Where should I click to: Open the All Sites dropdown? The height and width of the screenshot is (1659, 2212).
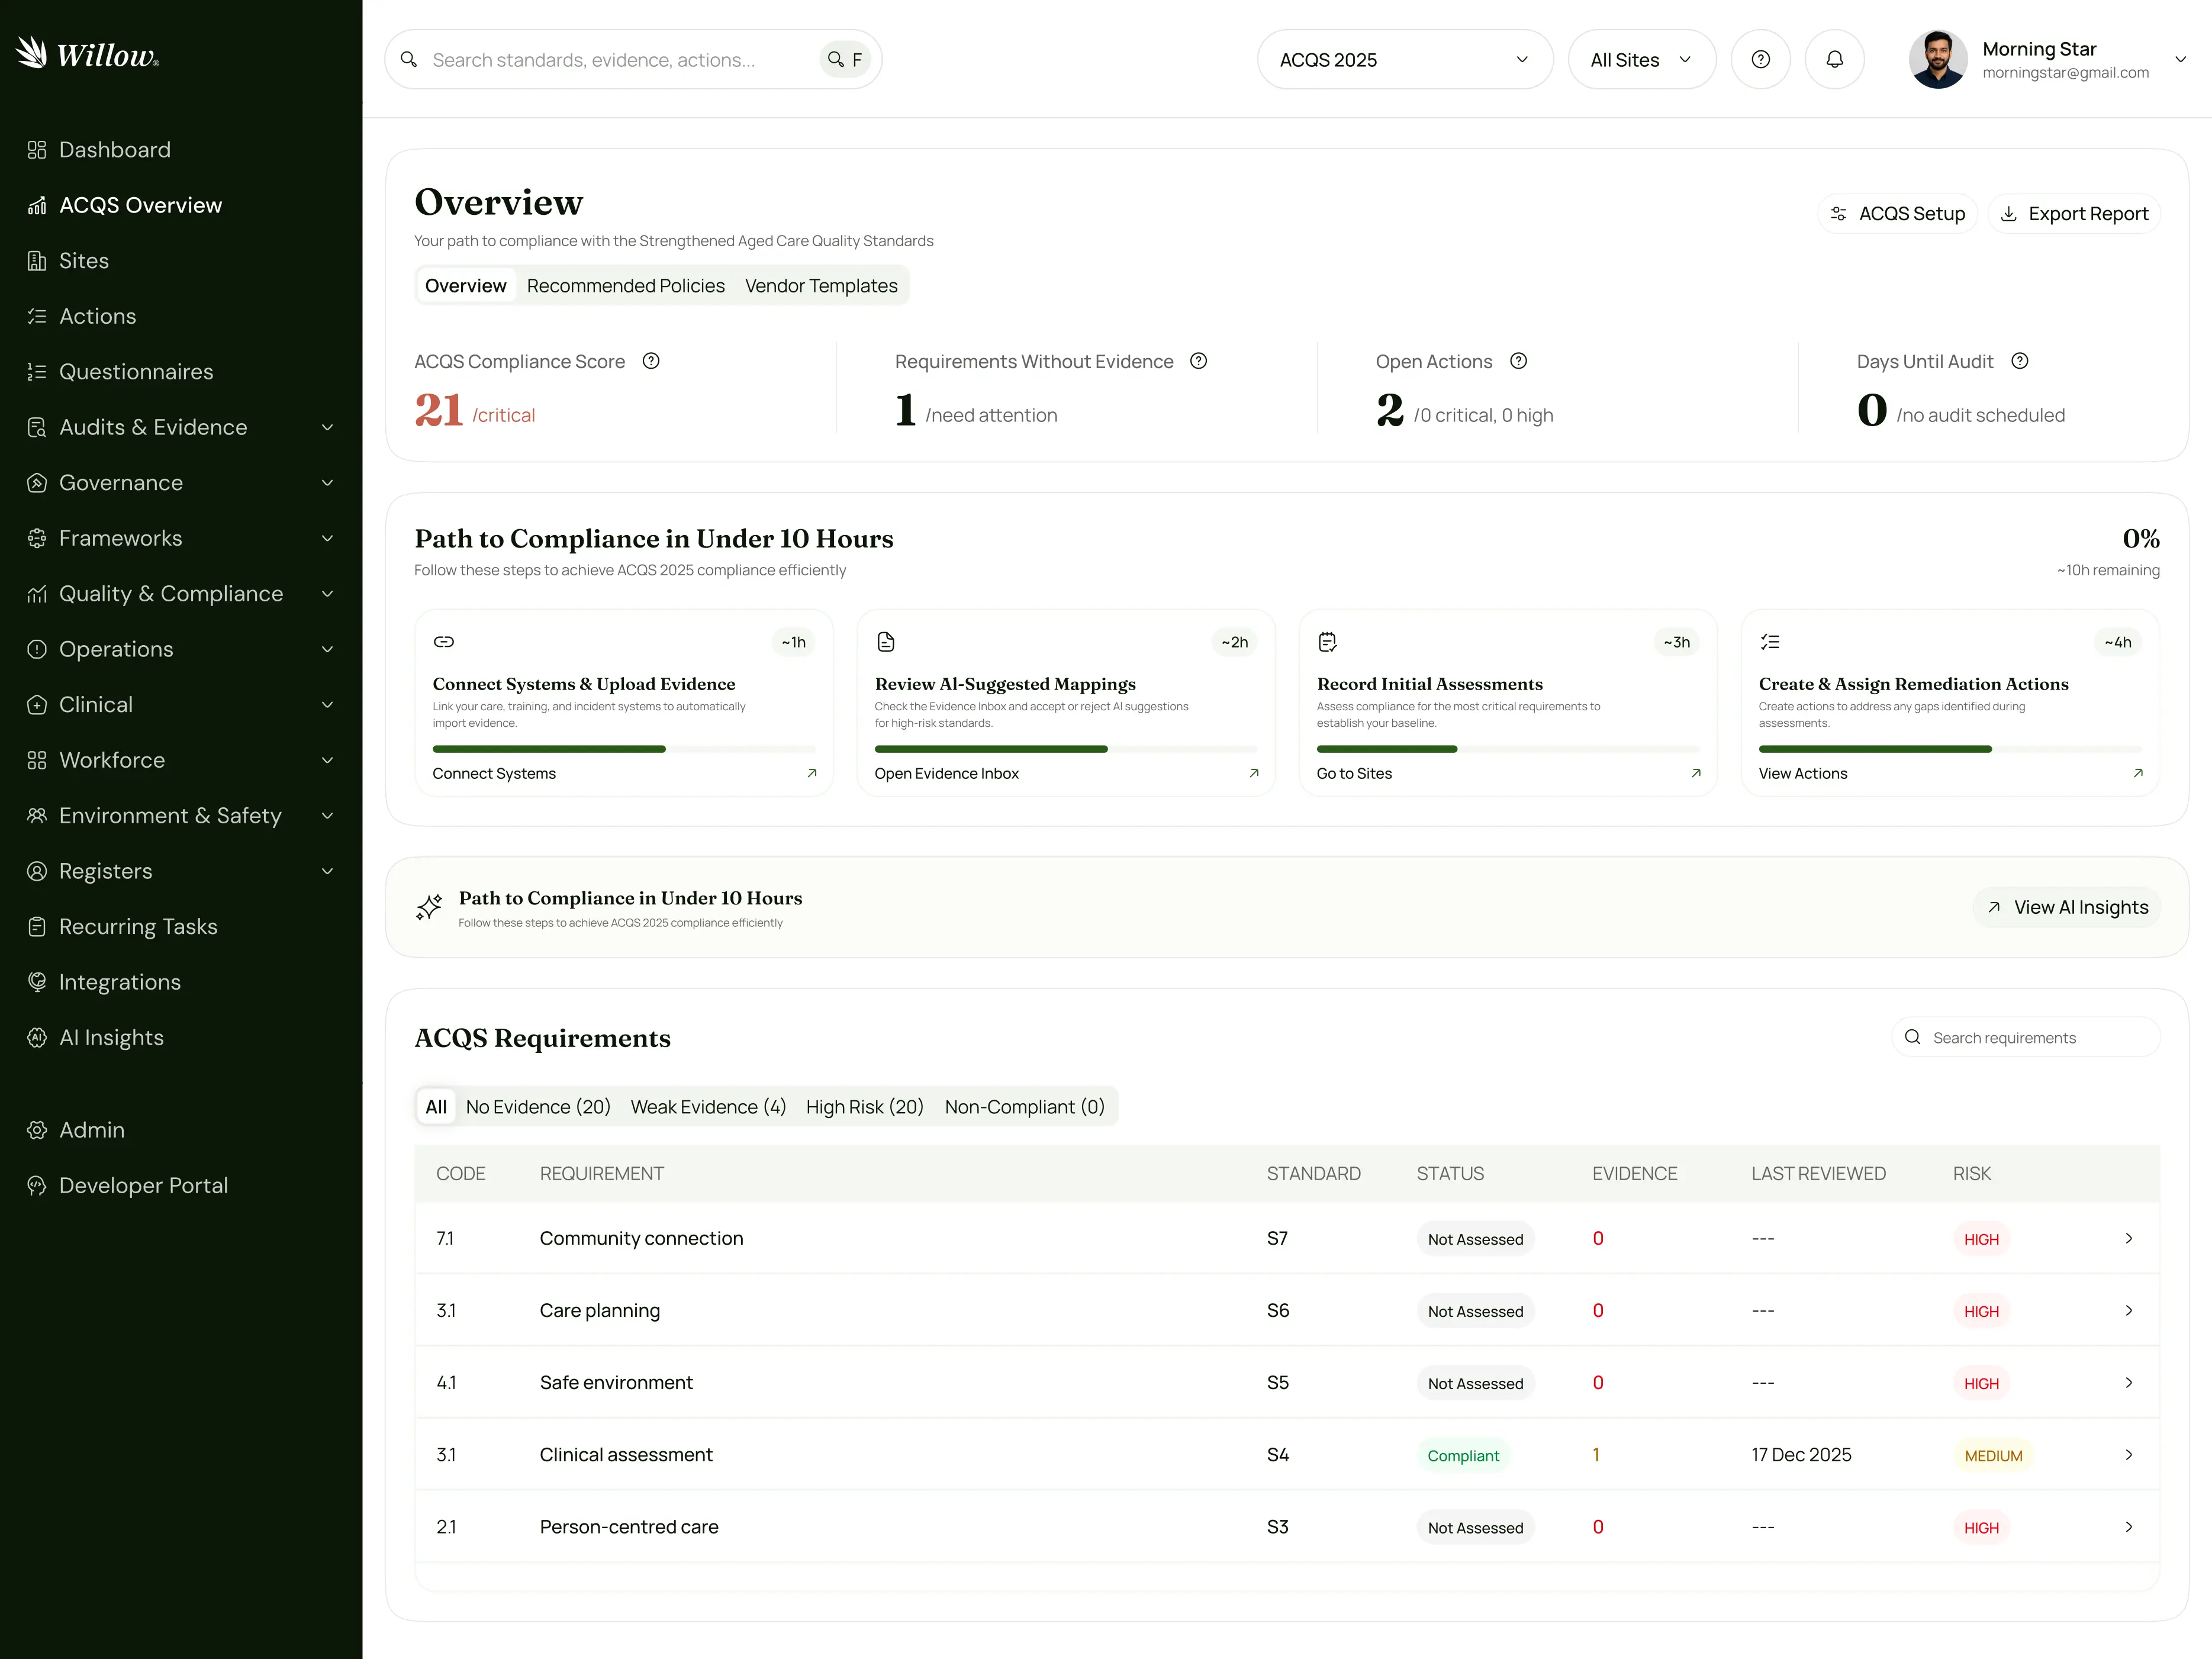[x=1640, y=59]
